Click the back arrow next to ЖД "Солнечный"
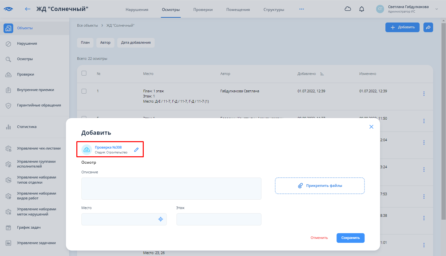The image size is (446, 256). coord(28,9)
